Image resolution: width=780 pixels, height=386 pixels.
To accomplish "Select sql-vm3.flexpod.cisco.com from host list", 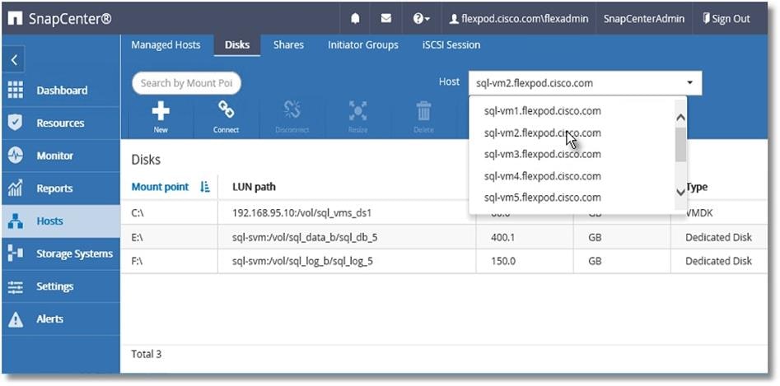I will click(x=542, y=154).
